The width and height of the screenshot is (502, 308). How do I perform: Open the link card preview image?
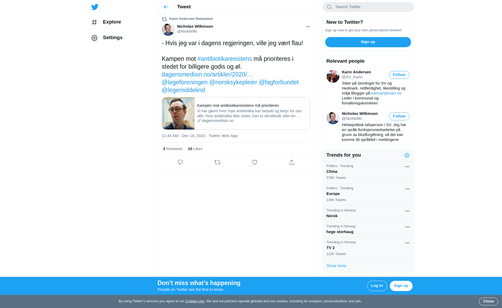click(178, 114)
